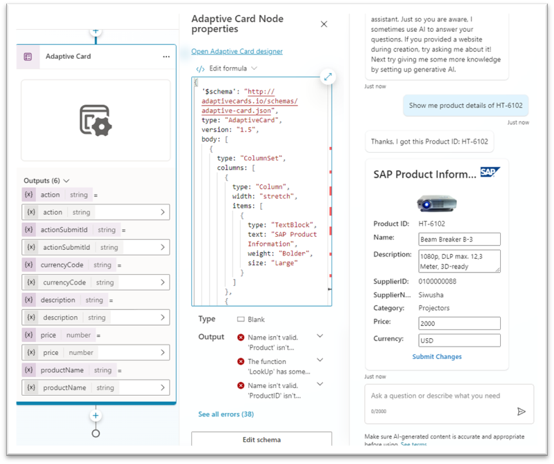Click the error icon for LookUp function
Image resolution: width=554 pixels, height=464 pixels.
pyautogui.click(x=241, y=361)
